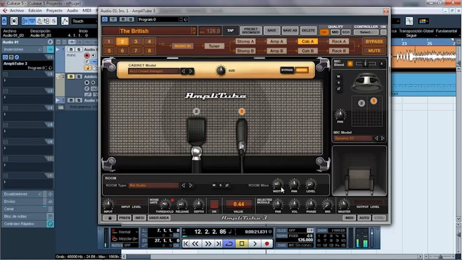Select next cabinet model arrow

[191, 71]
